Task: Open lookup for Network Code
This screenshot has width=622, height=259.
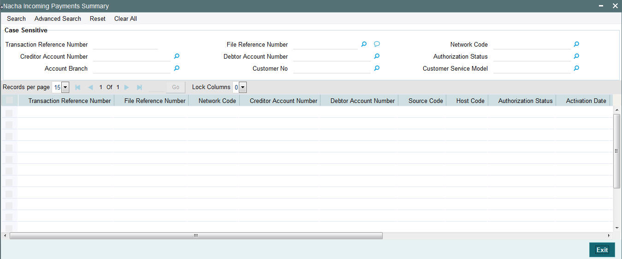Action: [576, 44]
